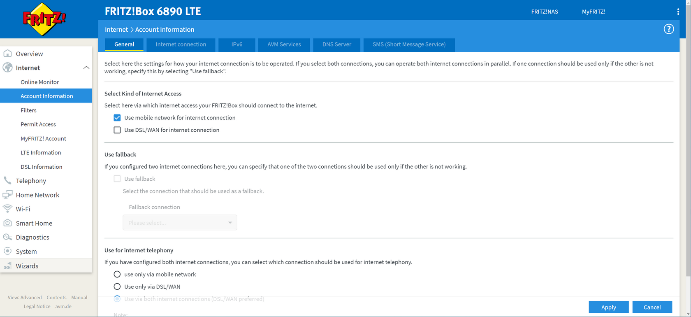Open the AVM Services tab

pyautogui.click(x=284, y=44)
